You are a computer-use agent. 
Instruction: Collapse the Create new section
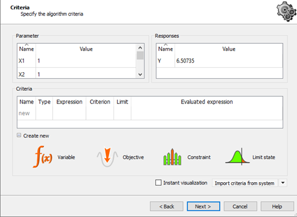click(x=19, y=135)
